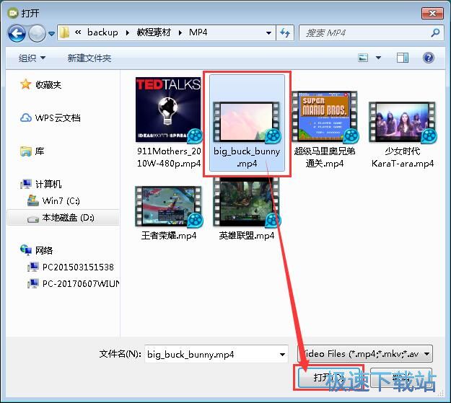This screenshot has height=403, width=451.
Task: Select '教程素材' in the address path
Action: (154, 32)
